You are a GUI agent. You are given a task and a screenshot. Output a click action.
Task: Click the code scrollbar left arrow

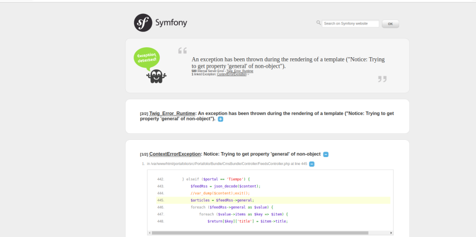point(149,233)
